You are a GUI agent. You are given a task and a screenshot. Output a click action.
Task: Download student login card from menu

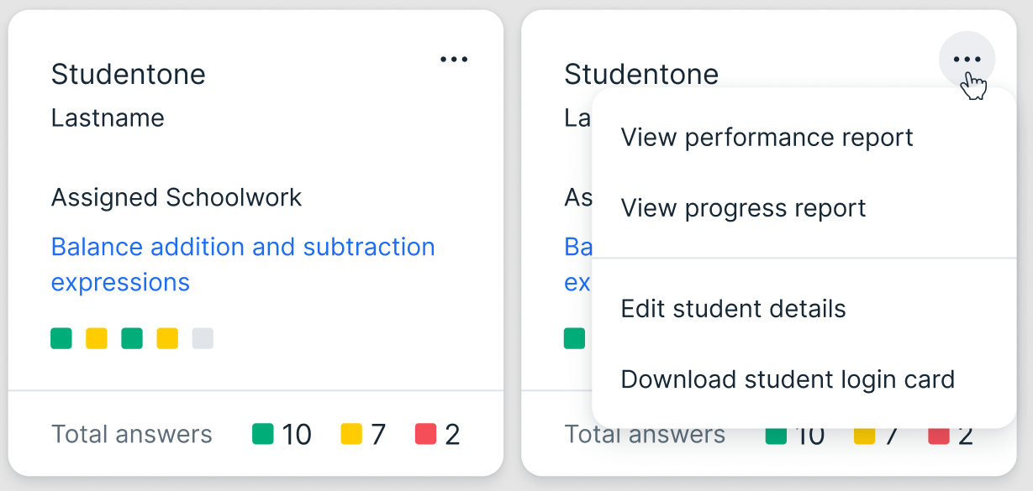(788, 379)
